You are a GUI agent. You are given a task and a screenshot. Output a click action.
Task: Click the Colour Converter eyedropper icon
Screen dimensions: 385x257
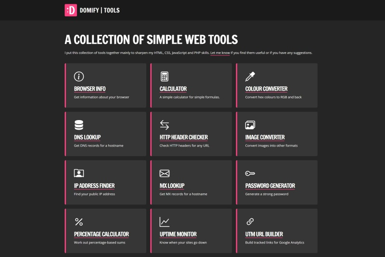[x=250, y=76]
